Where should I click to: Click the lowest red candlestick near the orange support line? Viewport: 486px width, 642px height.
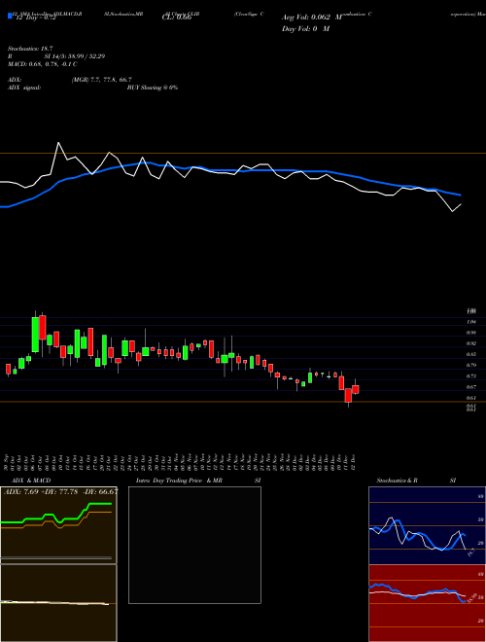(348, 396)
